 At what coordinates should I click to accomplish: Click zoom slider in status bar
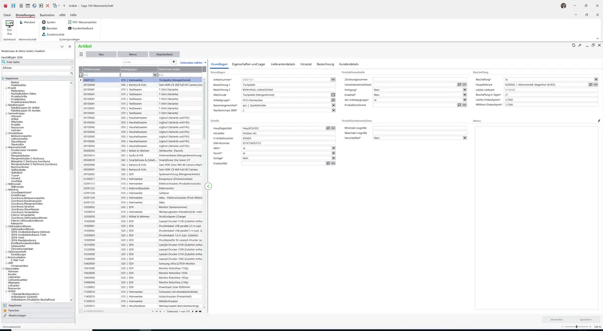[576, 327]
